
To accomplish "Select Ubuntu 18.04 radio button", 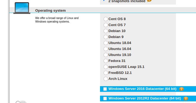I will [x=106, y=43].
